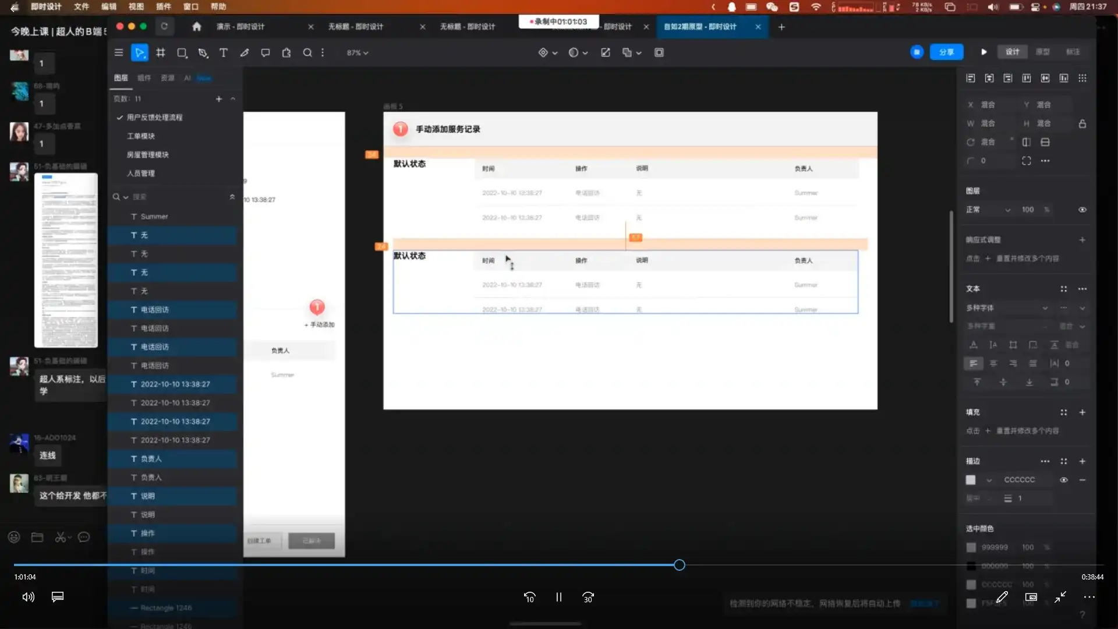Expand the 多种字体 font dropdown
The width and height of the screenshot is (1118, 629).
click(1045, 308)
